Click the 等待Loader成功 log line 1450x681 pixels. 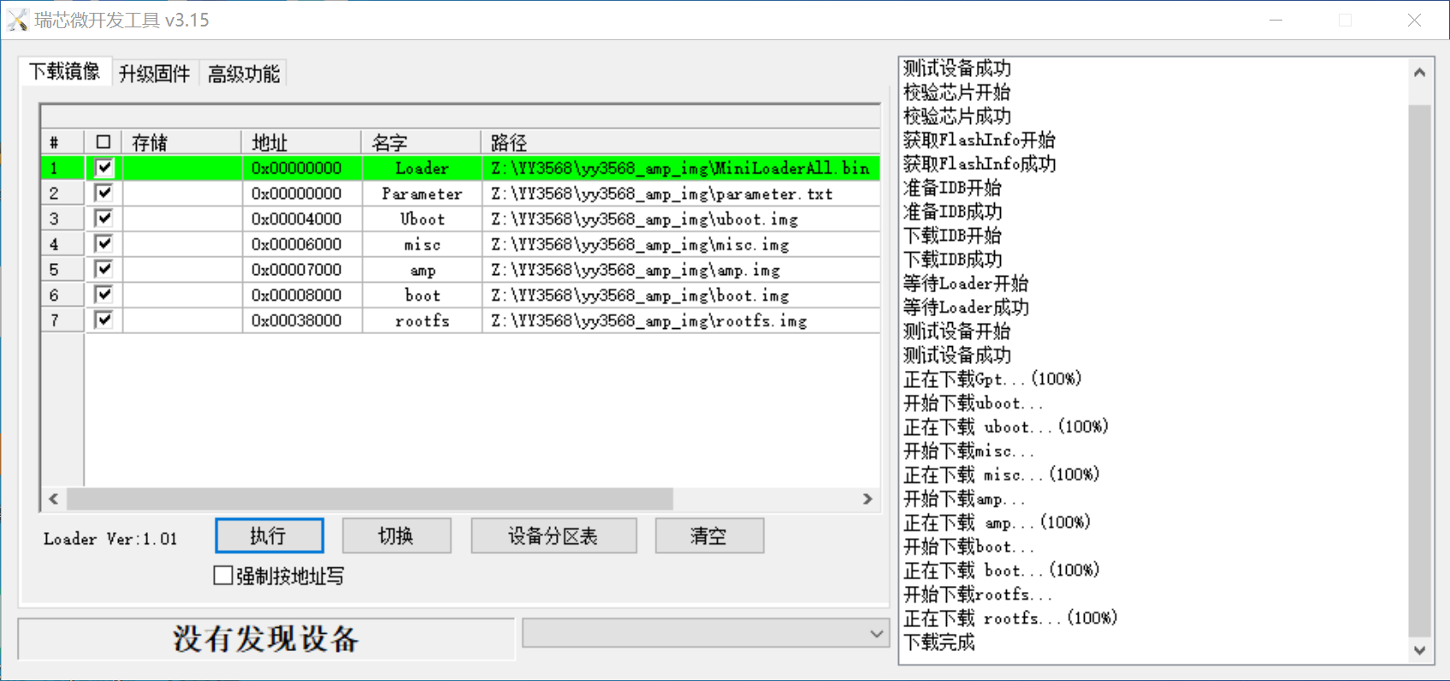(x=966, y=307)
